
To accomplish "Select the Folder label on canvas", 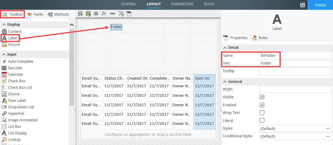I will point(116,27).
